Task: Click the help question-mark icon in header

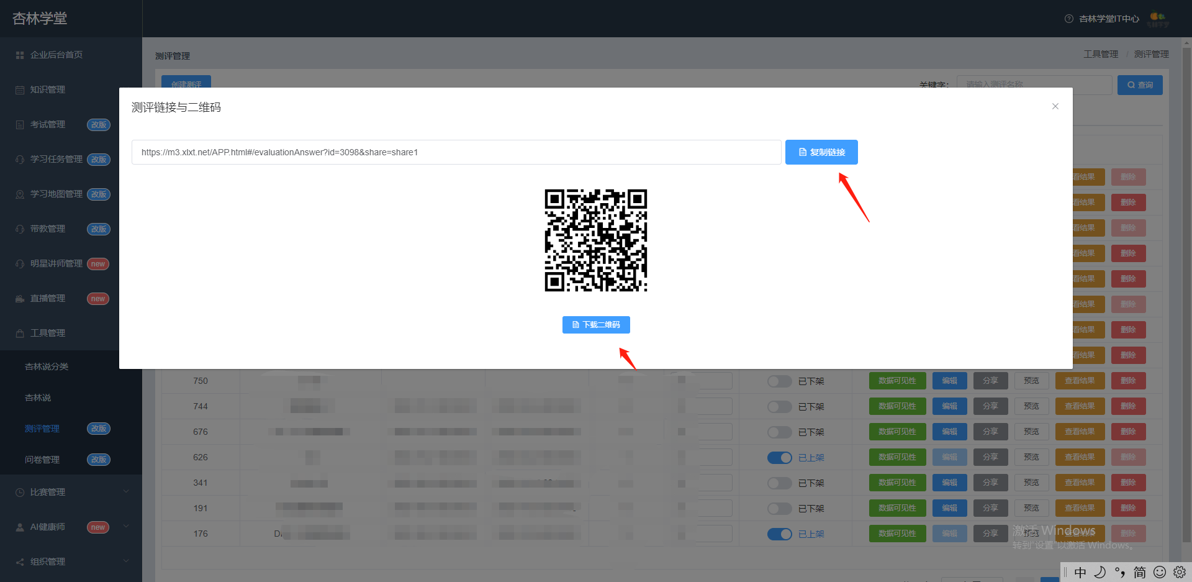Action: point(1069,19)
